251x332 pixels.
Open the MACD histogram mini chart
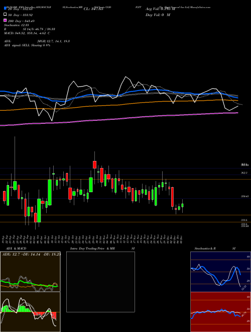pos(30,312)
